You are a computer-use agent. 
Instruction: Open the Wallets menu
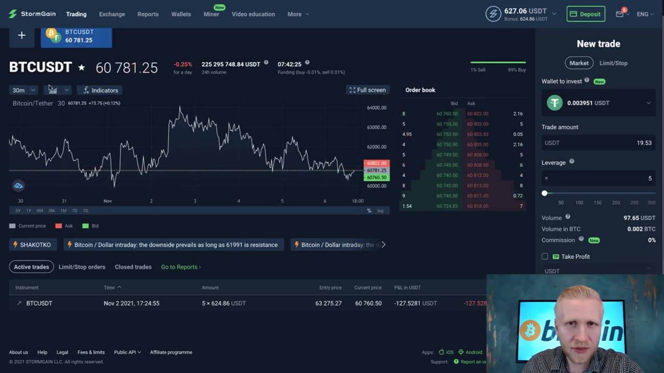pos(181,14)
